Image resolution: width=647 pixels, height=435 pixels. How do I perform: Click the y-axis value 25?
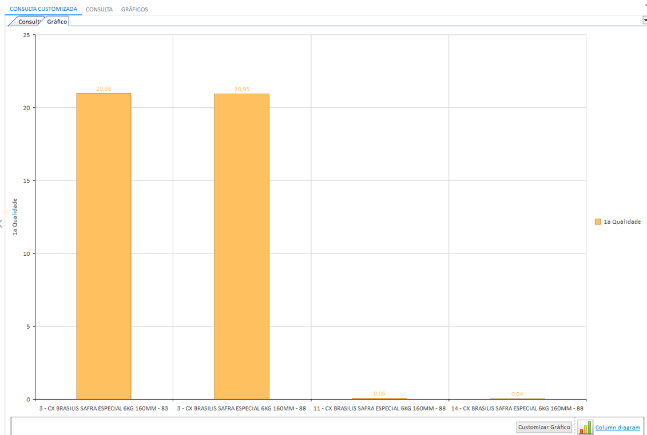tap(27, 35)
